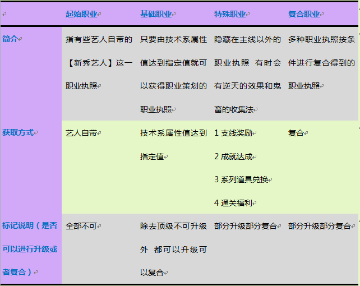Click the text 只要由技术系属性
This screenshot has width=360, height=286.
(x=174, y=39)
